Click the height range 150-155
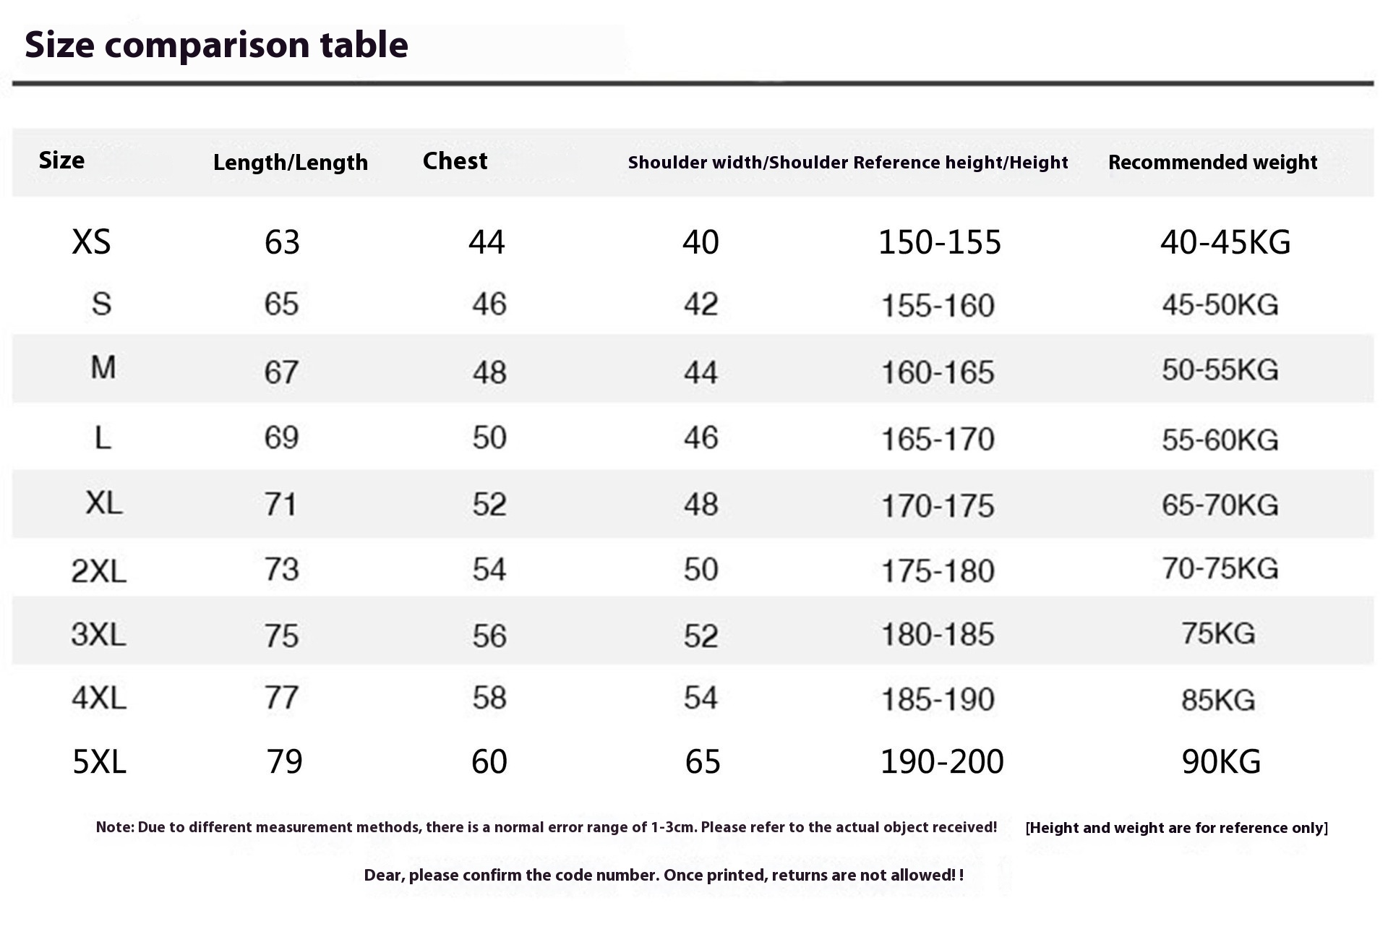Viewport: 1388px width, 945px height. [939, 241]
